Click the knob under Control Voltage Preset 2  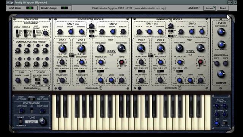tap(27, 51)
